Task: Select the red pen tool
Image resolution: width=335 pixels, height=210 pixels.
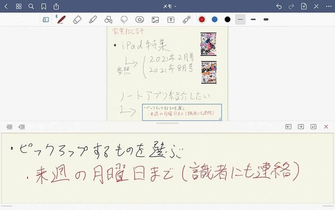Action: click(61, 20)
